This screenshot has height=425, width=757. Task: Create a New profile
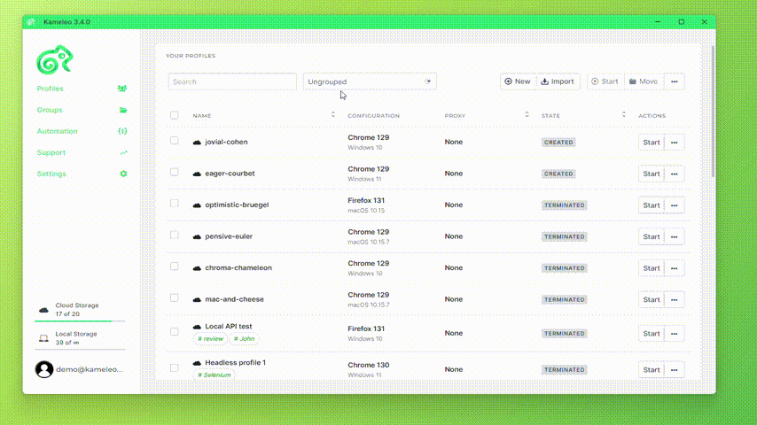[518, 81]
